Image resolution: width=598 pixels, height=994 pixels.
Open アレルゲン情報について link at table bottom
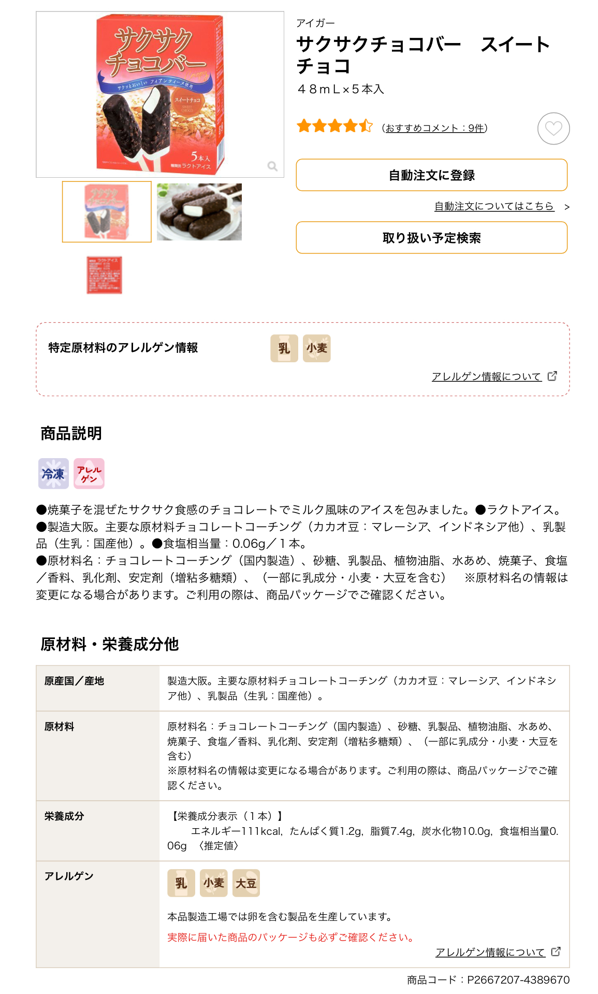[x=490, y=953]
